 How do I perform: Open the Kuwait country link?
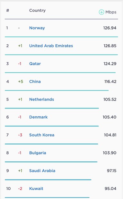pyautogui.click(x=36, y=189)
